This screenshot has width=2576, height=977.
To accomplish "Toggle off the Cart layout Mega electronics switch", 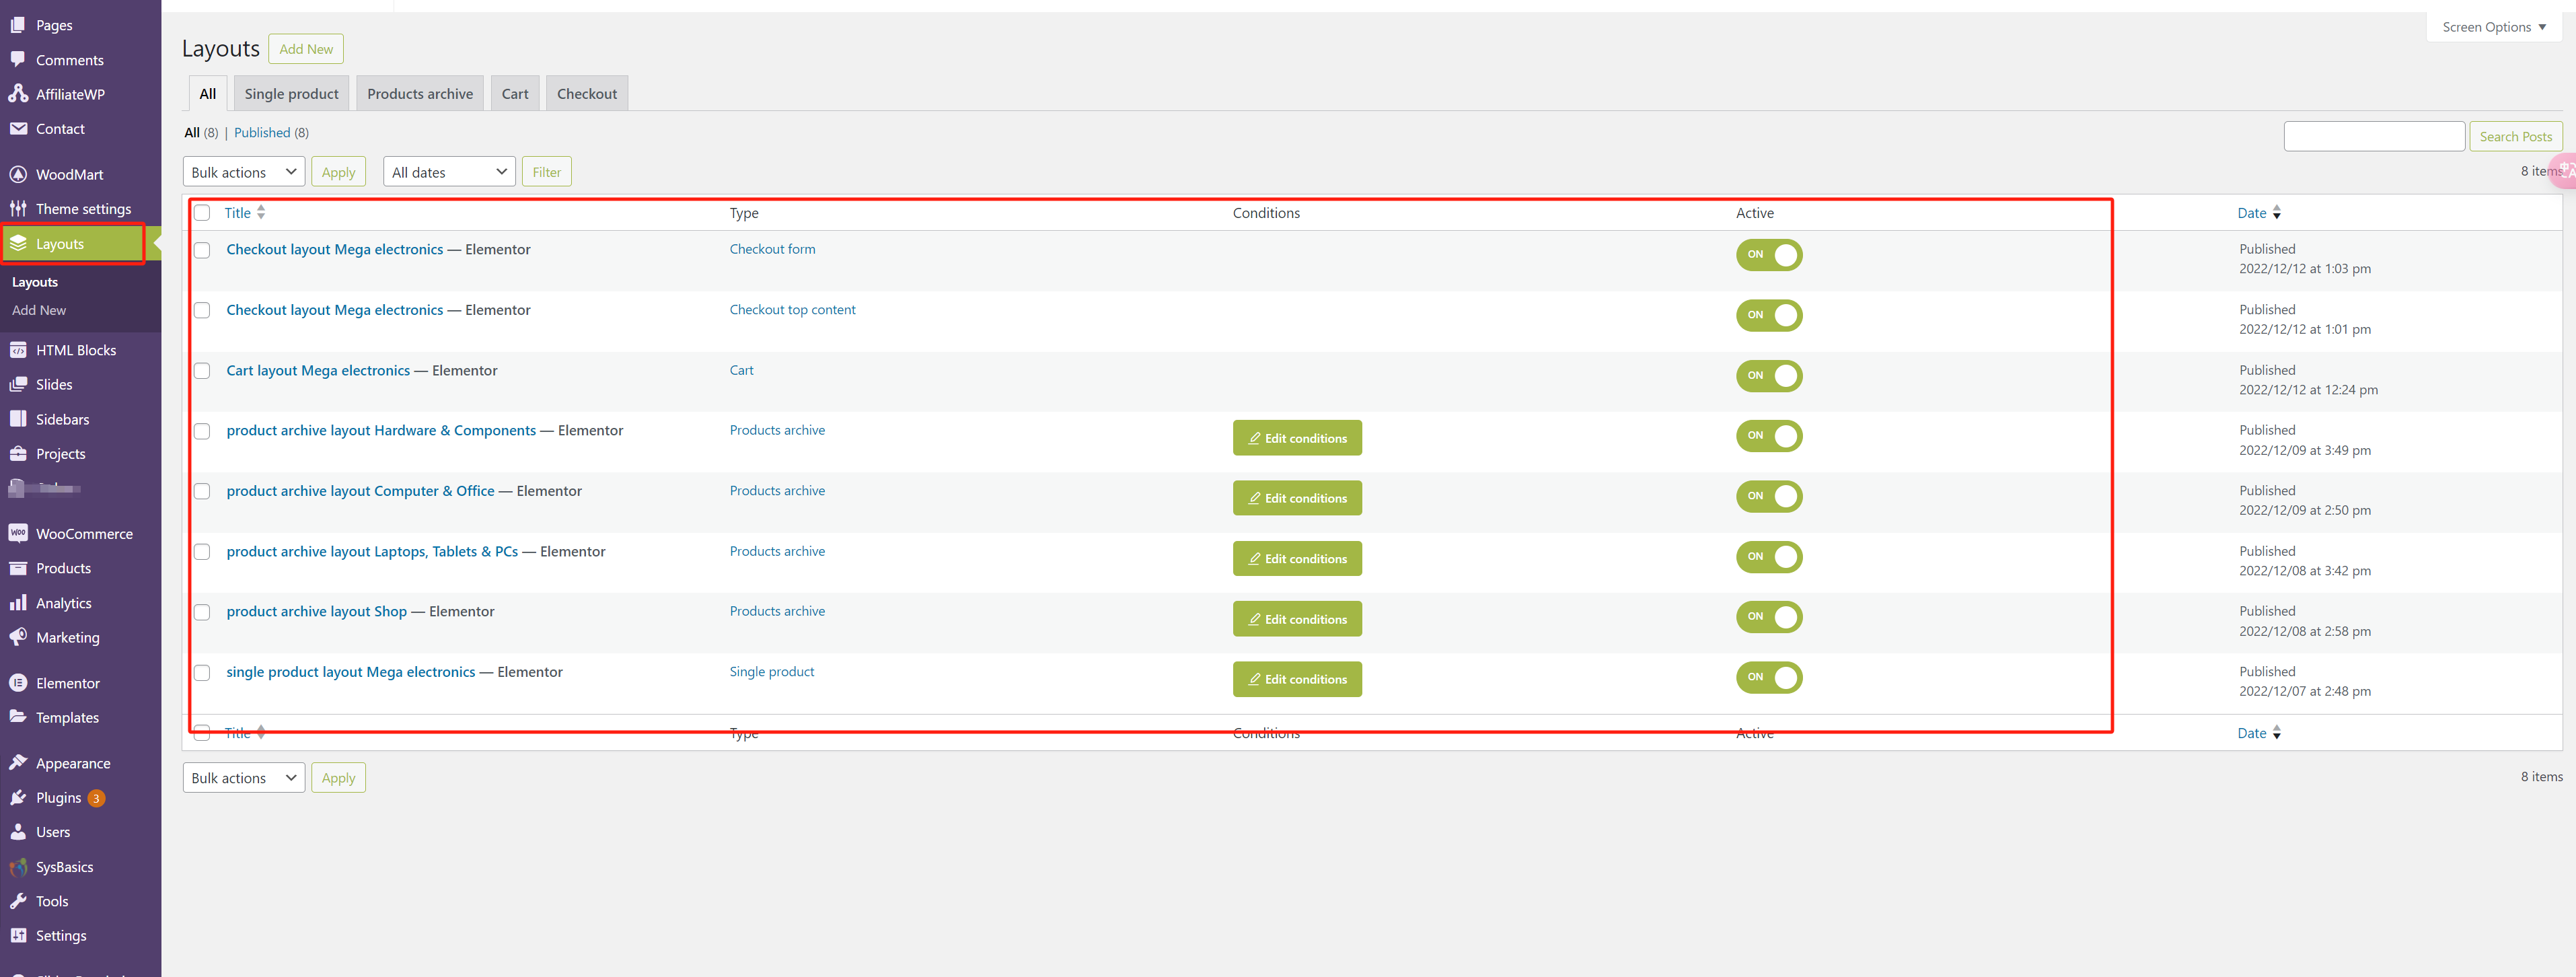I will [1769, 376].
